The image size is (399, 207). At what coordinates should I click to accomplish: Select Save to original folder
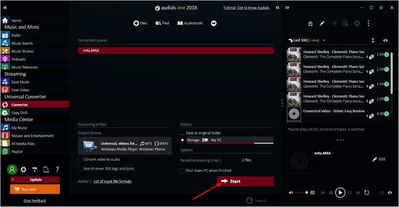(182, 133)
